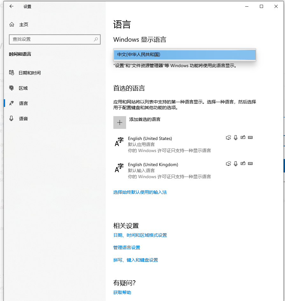Focus the 查找设置 search field

pyautogui.click(x=55, y=39)
